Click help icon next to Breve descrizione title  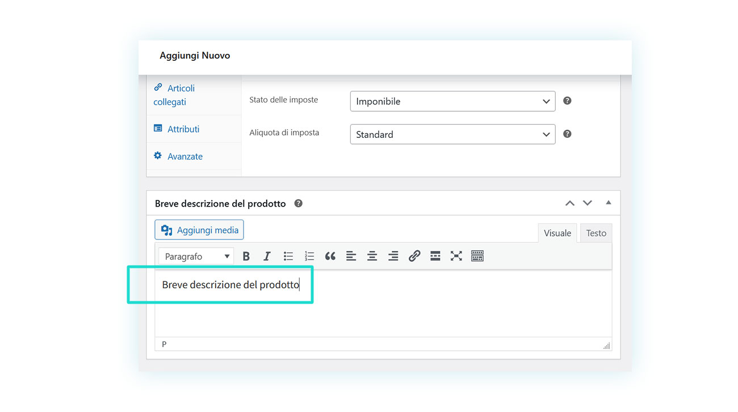(x=298, y=203)
